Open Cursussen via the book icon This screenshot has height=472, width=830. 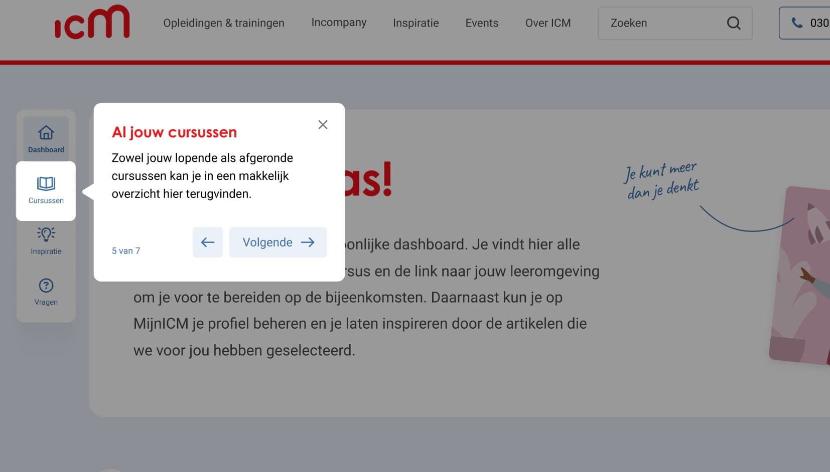46,184
